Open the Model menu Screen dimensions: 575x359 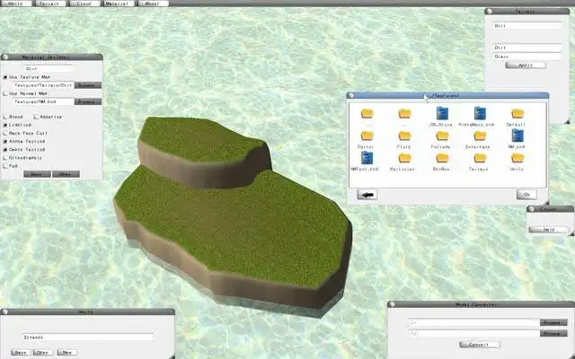[x=154, y=4]
